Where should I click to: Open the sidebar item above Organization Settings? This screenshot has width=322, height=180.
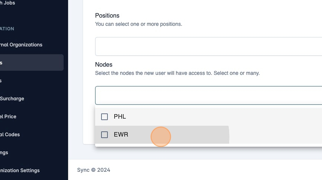(4, 153)
